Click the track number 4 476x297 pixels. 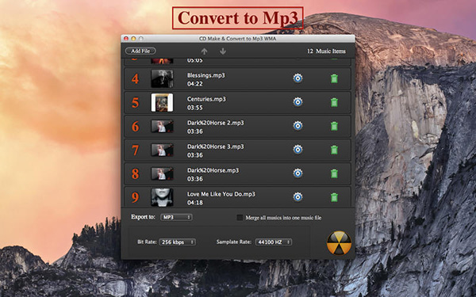(x=136, y=78)
